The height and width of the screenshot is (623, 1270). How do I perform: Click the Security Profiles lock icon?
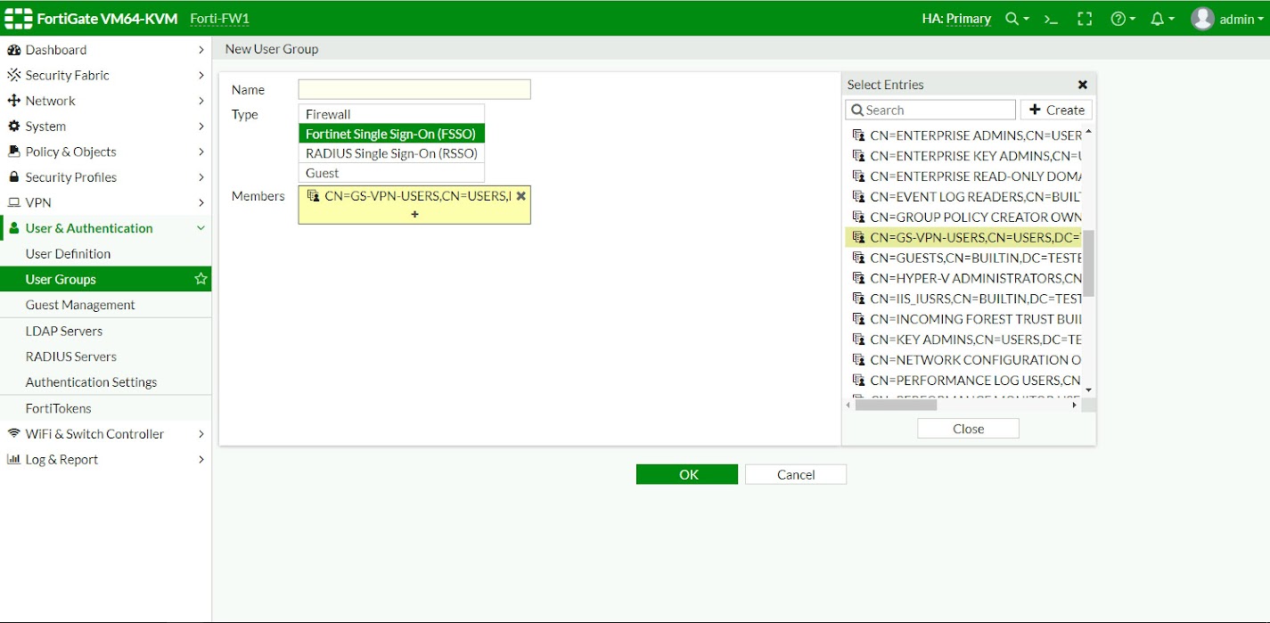[13, 177]
